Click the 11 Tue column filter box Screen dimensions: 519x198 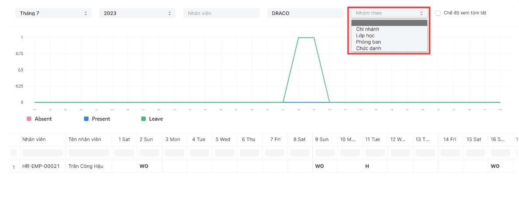tap(375, 153)
